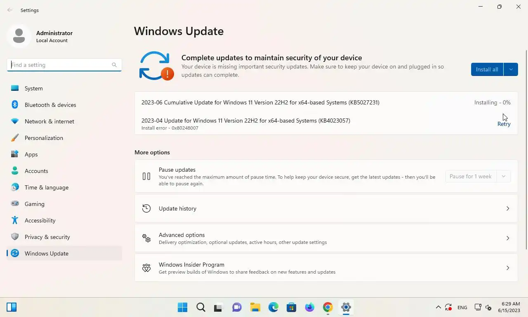Click the Pause for 1 week button
Image resolution: width=528 pixels, height=317 pixels.
471,176
